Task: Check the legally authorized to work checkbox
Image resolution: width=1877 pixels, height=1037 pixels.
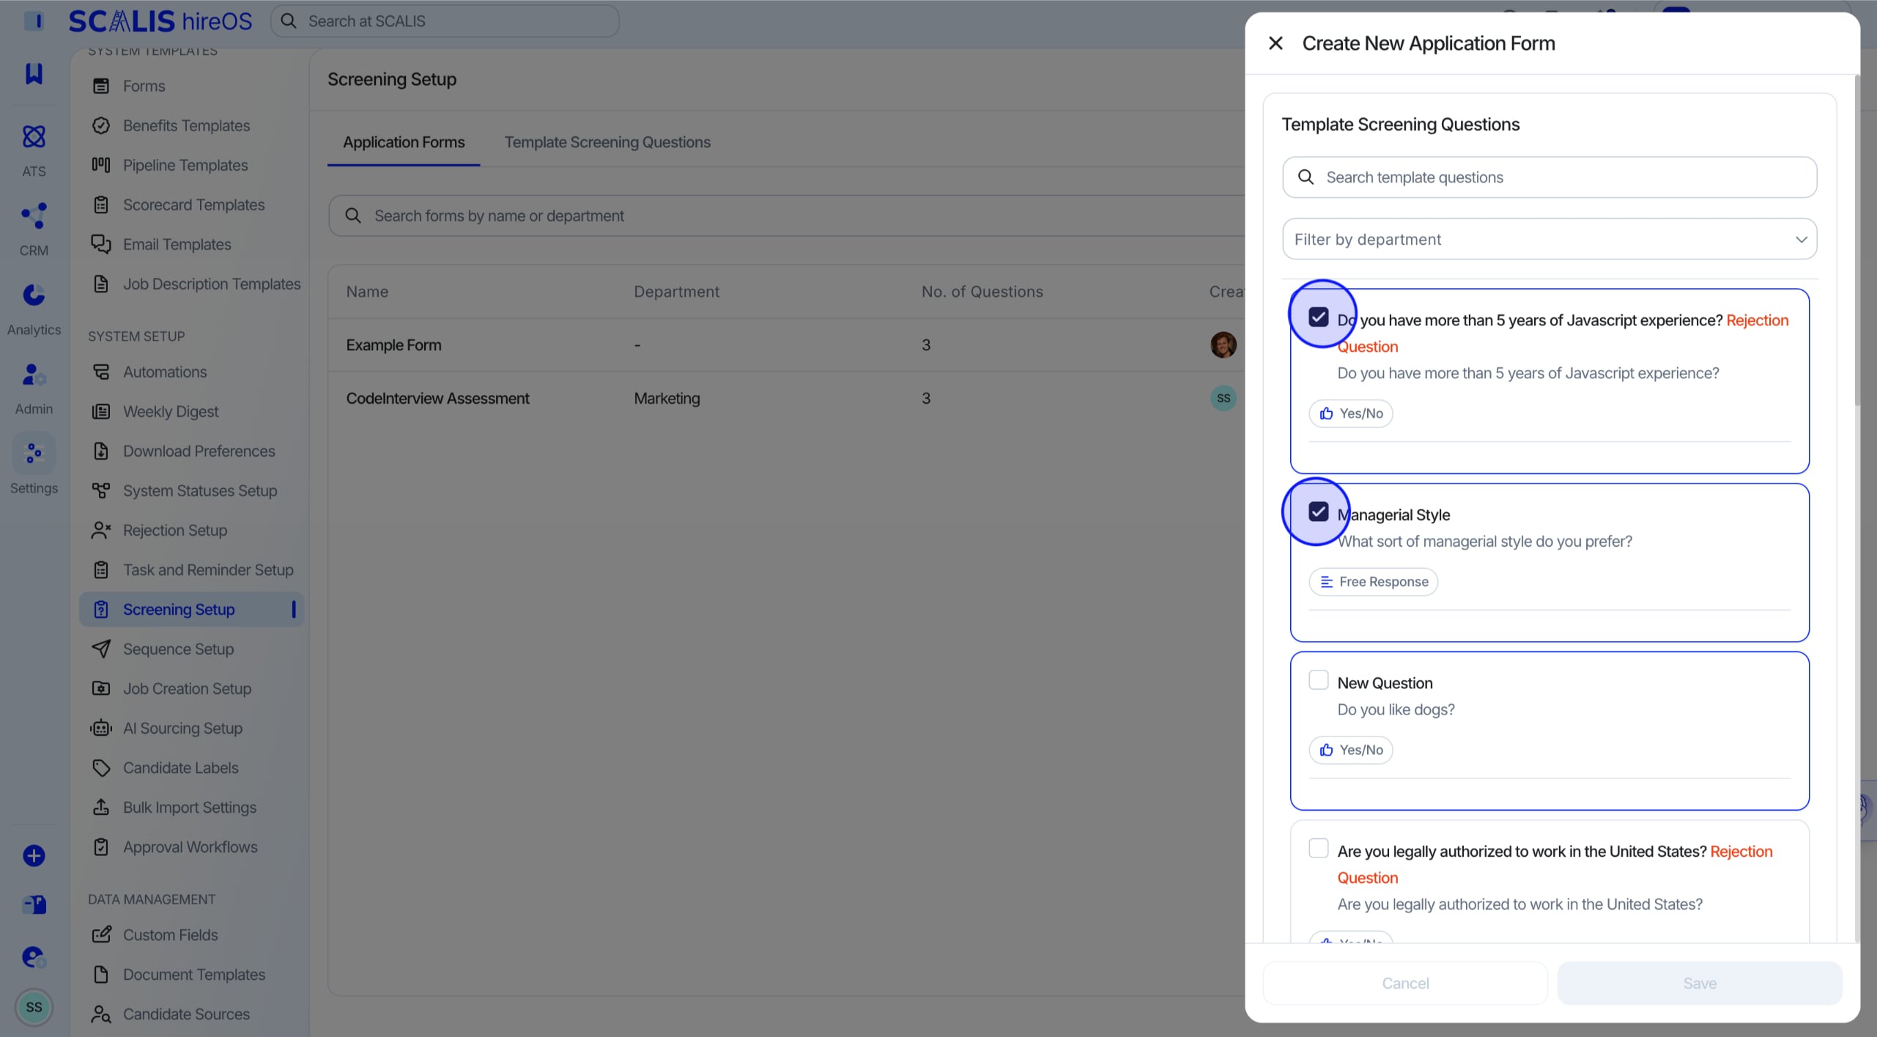Action: [x=1318, y=848]
